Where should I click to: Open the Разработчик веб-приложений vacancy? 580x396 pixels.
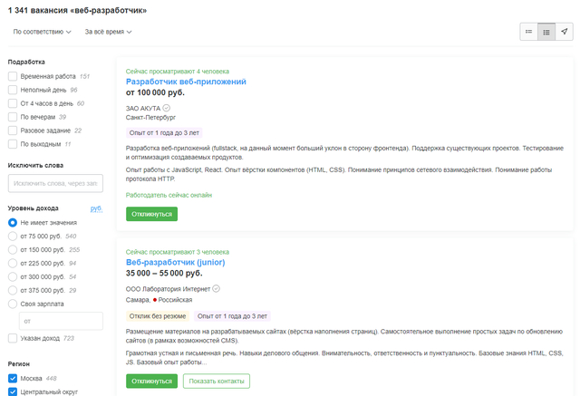[x=186, y=82]
